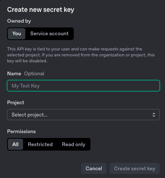The width and height of the screenshot is (165, 178).
Task: Click the up-down chevron icon in Project field
Action: (154, 115)
